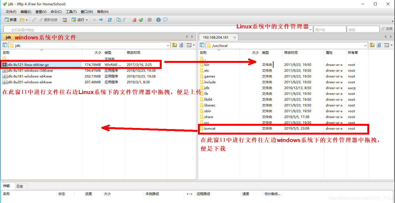Expand the open folder dropdown arrow
The height and width of the screenshot is (203, 395).
(x=27, y=20)
